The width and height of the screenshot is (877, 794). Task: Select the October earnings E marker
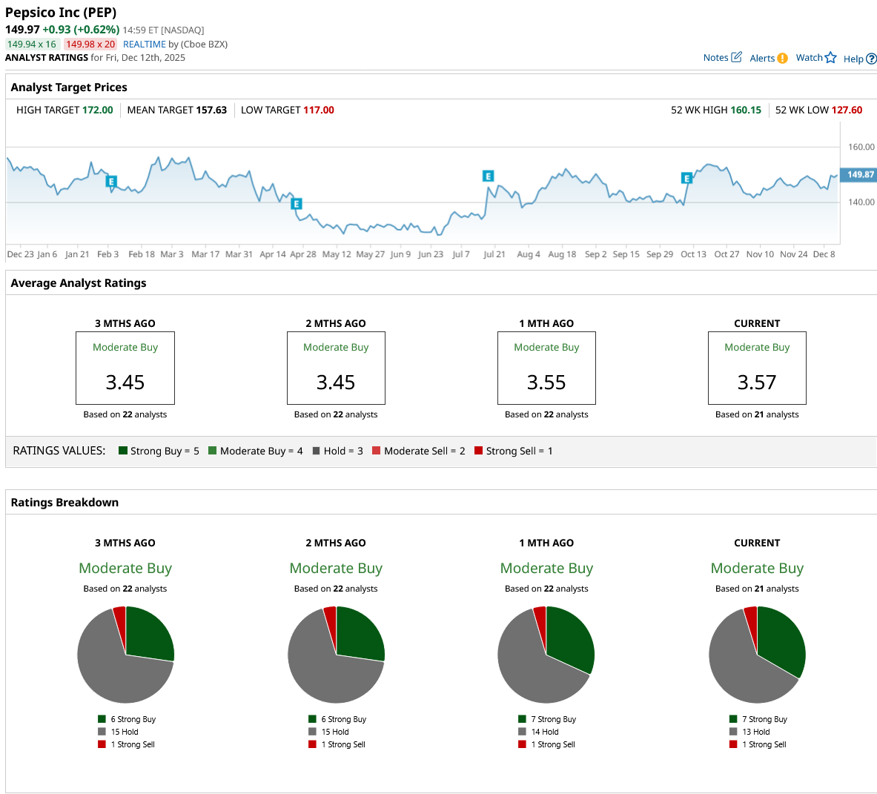(686, 179)
